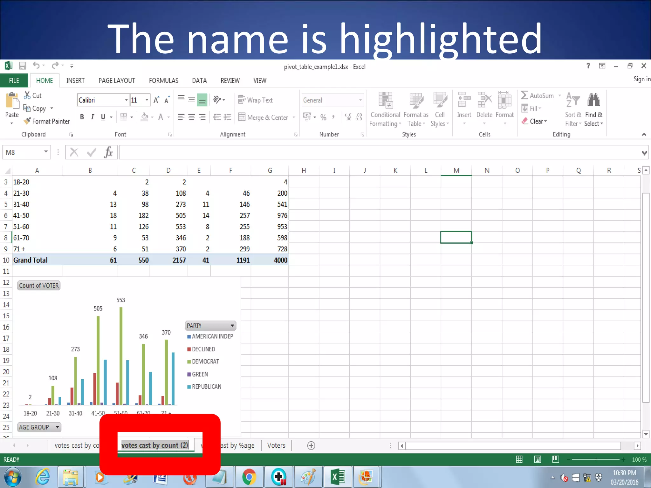The image size is (651, 488).
Task: Toggle Wrap Text
Action: (255, 100)
